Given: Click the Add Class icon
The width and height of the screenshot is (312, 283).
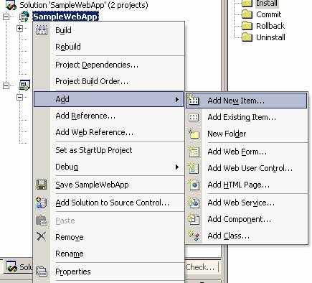Looking at the screenshot, I should point(194,236).
